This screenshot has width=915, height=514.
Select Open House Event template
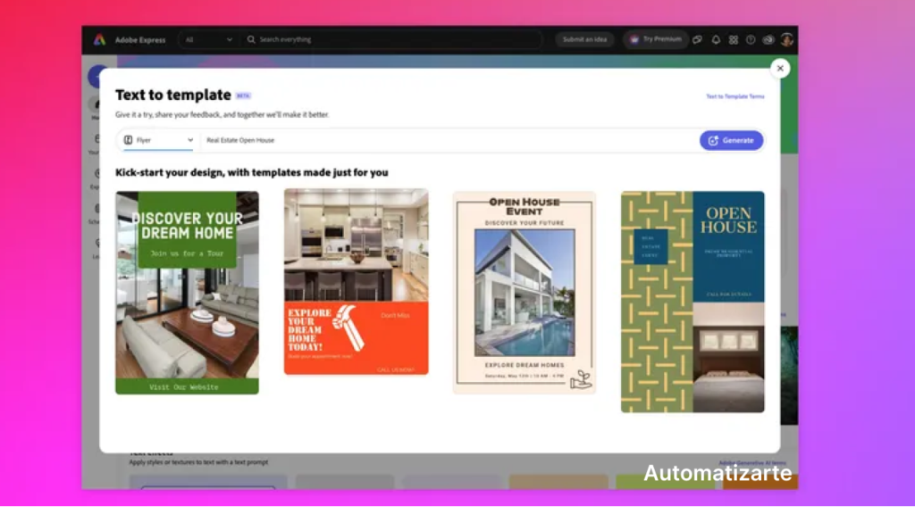[x=524, y=293]
